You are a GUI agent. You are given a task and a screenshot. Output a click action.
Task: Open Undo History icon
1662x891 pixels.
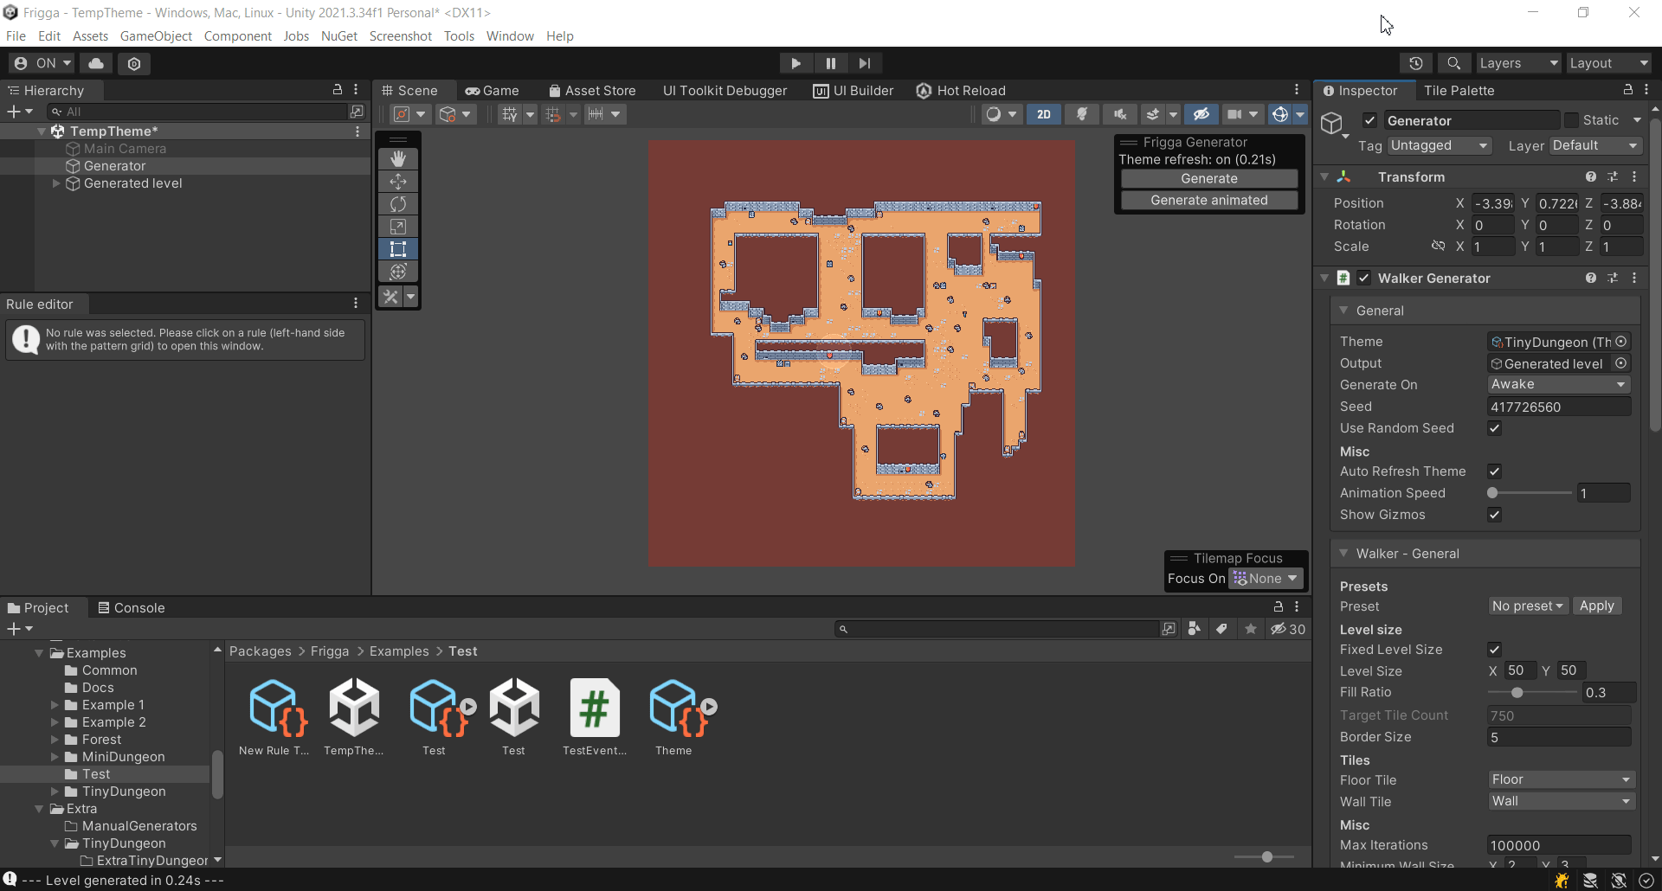(x=1416, y=63)
